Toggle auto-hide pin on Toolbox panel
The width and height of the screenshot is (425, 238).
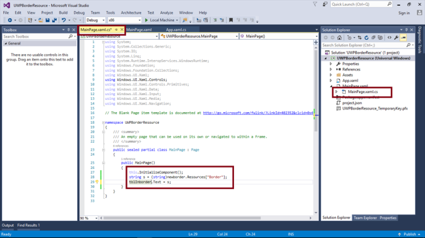coord(68,30)
